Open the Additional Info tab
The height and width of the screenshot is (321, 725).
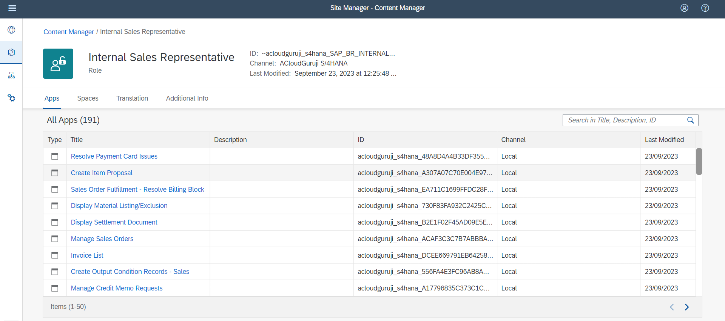(187, 98)
